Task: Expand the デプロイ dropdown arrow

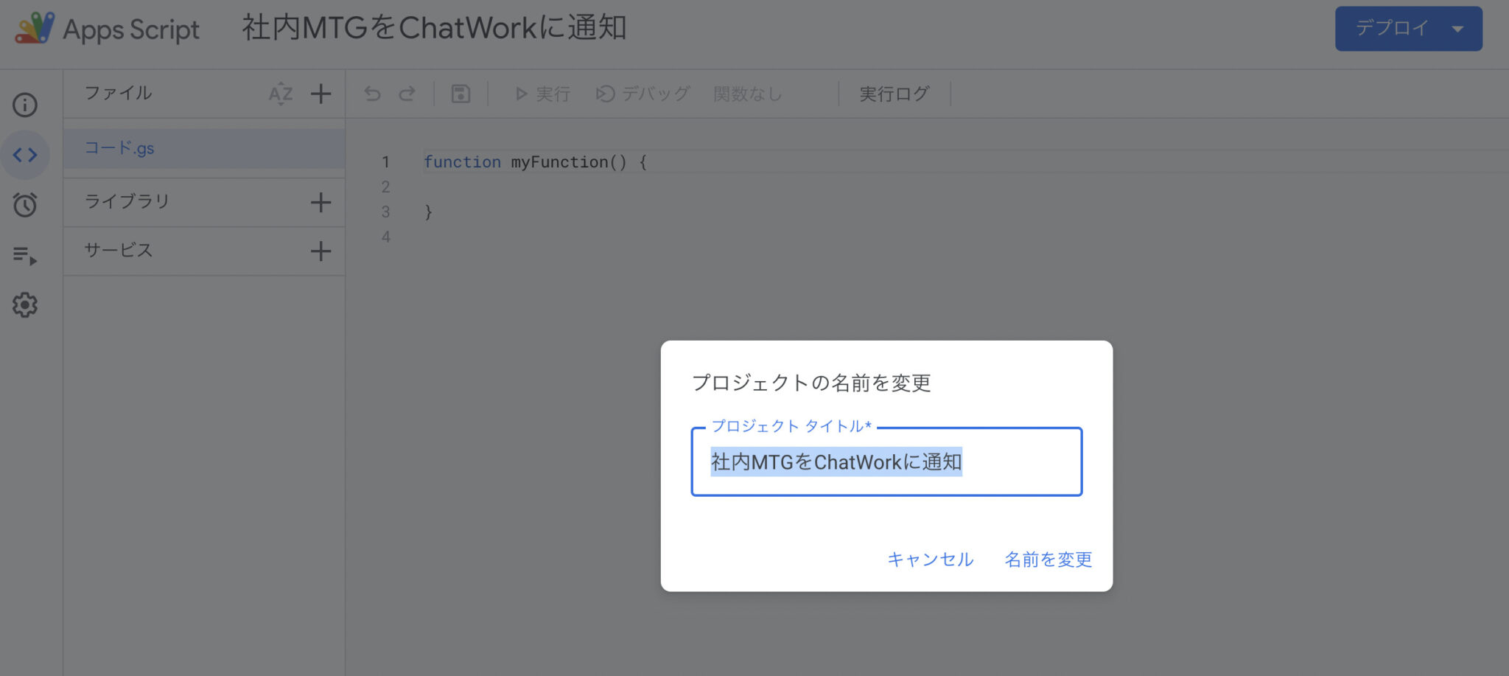Action: click(x=1457, y=29)
